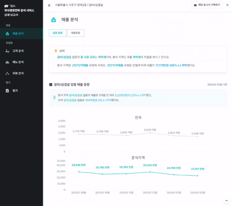Click the 분석지역 chart title
Viewport: 232px width, 206px height.
click(138, 158)
